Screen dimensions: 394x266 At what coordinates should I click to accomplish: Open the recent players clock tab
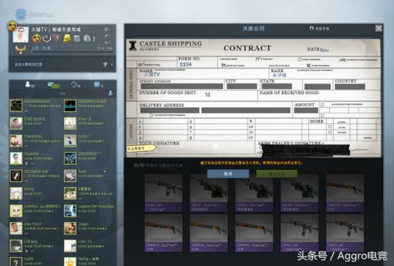(75, 85)
